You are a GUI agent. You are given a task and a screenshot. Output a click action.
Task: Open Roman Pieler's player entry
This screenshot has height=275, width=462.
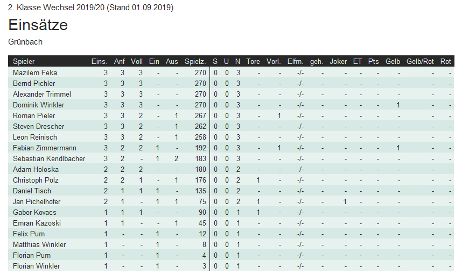coord(34,116)
